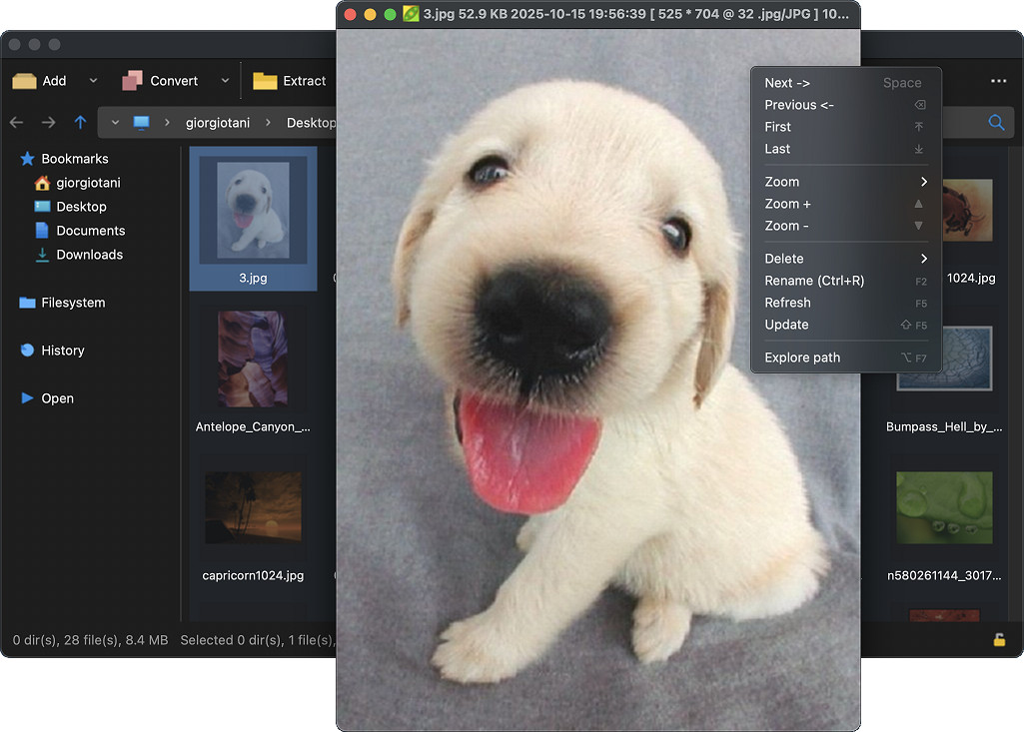Open the Convert dropdown arrow
The width and height of the screenshot is (1024, 732).
(225, 81)
